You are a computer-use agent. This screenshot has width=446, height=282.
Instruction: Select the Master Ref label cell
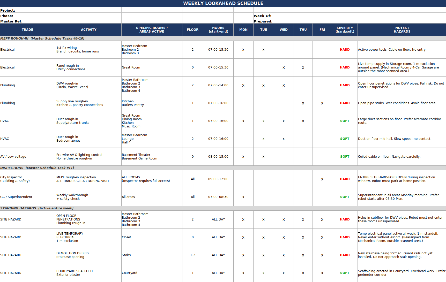click(x=28, y=21)
